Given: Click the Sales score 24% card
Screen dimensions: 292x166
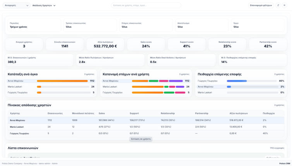Looking at the screenshot, I should (146, 44).
